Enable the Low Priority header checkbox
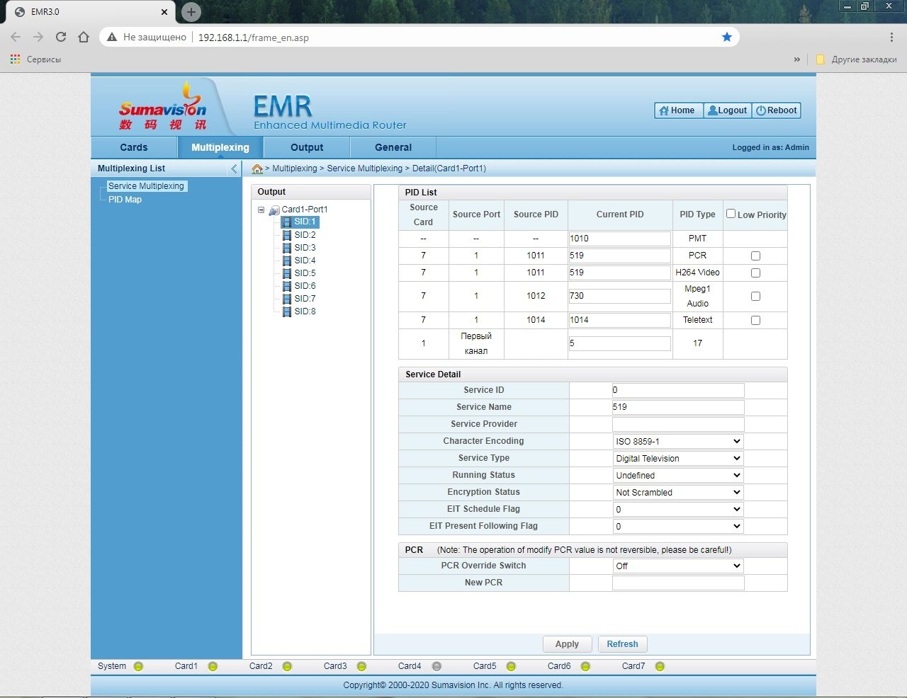 tap(731, 214)
